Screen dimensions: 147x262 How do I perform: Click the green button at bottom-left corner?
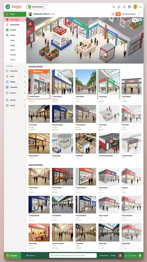point(13,256)
